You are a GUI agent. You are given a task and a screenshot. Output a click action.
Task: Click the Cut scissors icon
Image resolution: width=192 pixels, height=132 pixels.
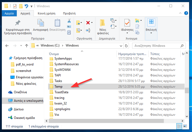(69, 21)
